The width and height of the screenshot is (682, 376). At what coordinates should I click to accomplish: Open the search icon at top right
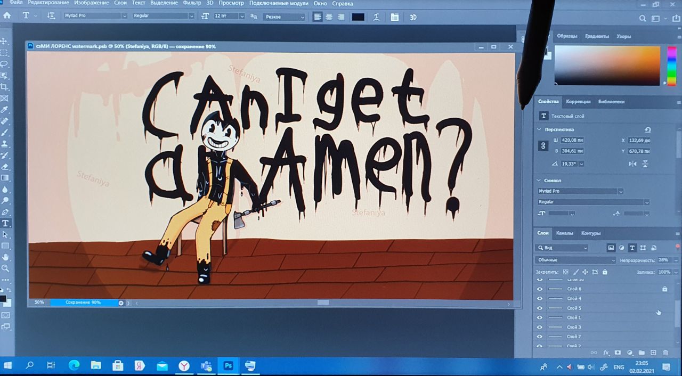tap(643, 18)
